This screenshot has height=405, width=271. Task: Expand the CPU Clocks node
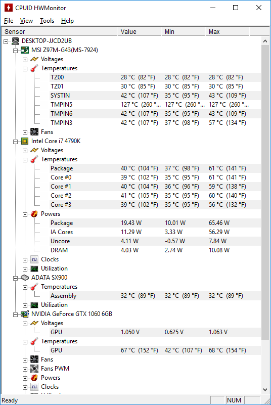pyautogui.click(x=25, y=260)
